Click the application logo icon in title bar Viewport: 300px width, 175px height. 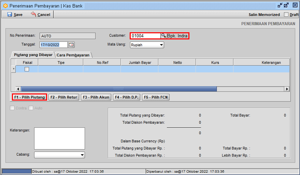pyautogui.click(x=5, y=6)
